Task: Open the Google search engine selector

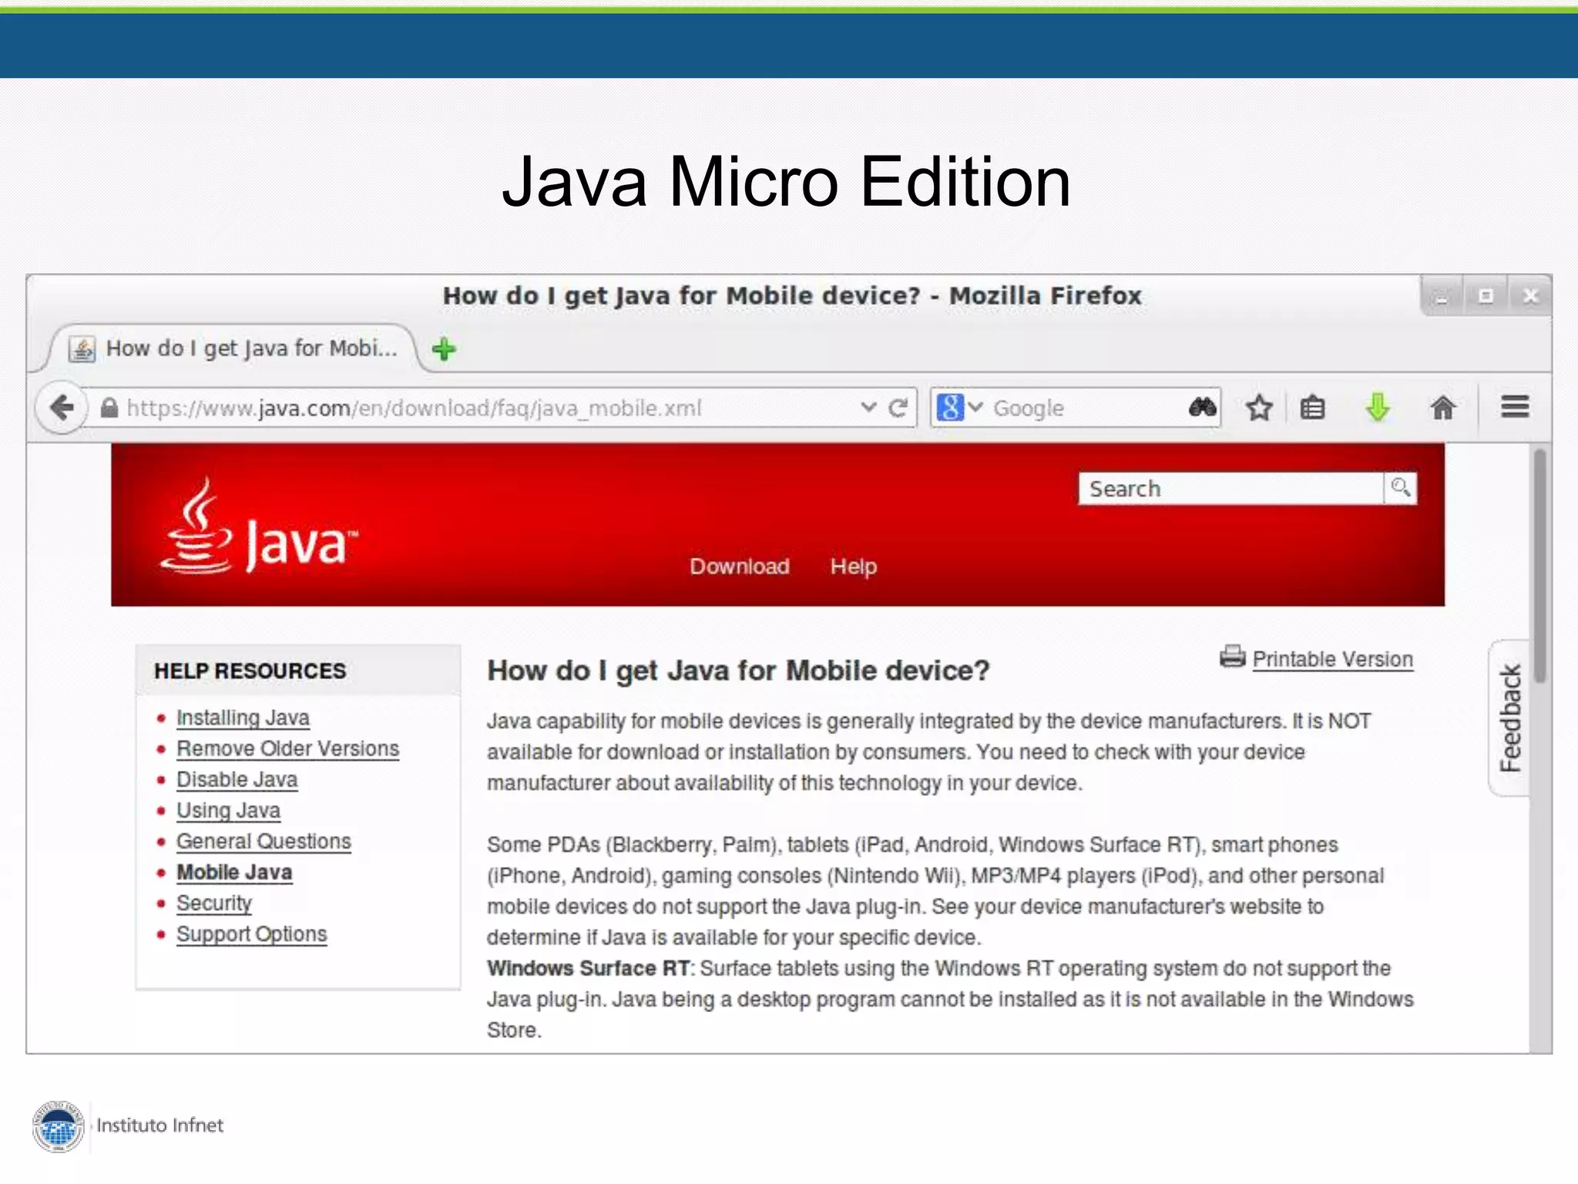Action: click(x=959, y=407)
